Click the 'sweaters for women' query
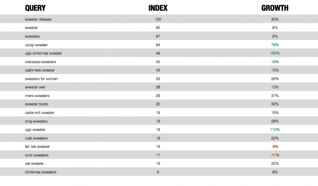The width and height of the screenshot is (318, 186). (42, 79)
